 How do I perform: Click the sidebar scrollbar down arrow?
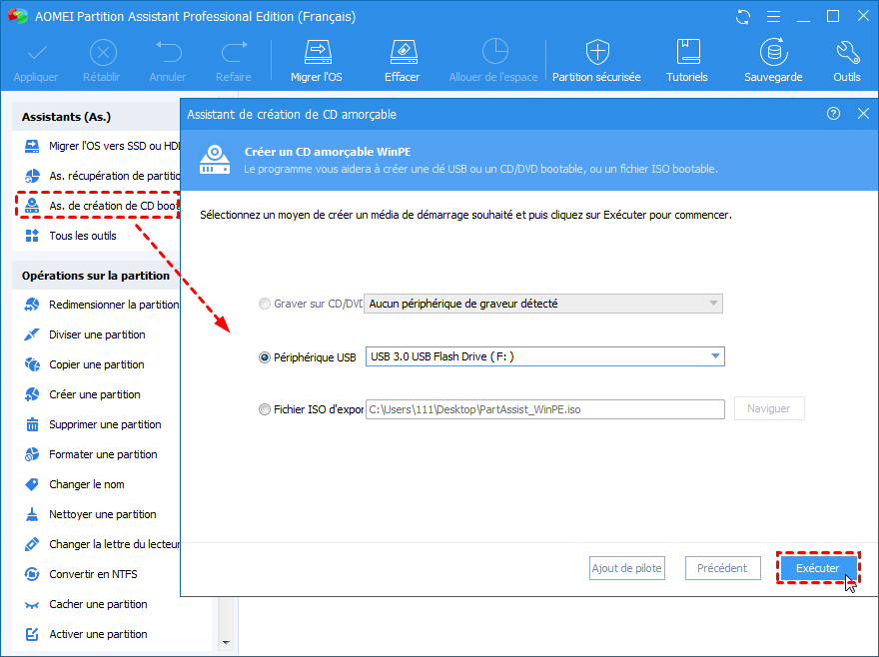(226, 642)
